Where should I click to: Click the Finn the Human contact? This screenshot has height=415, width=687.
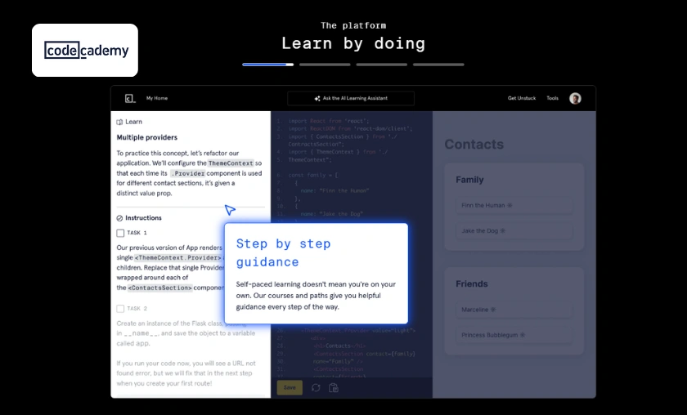[514, 205]
